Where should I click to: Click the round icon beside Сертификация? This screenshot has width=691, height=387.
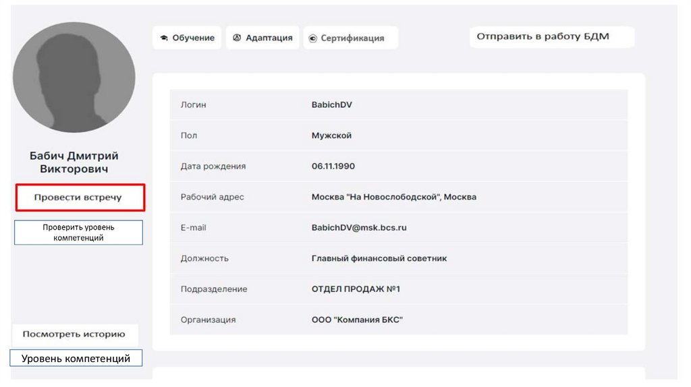tap(312, 38)
